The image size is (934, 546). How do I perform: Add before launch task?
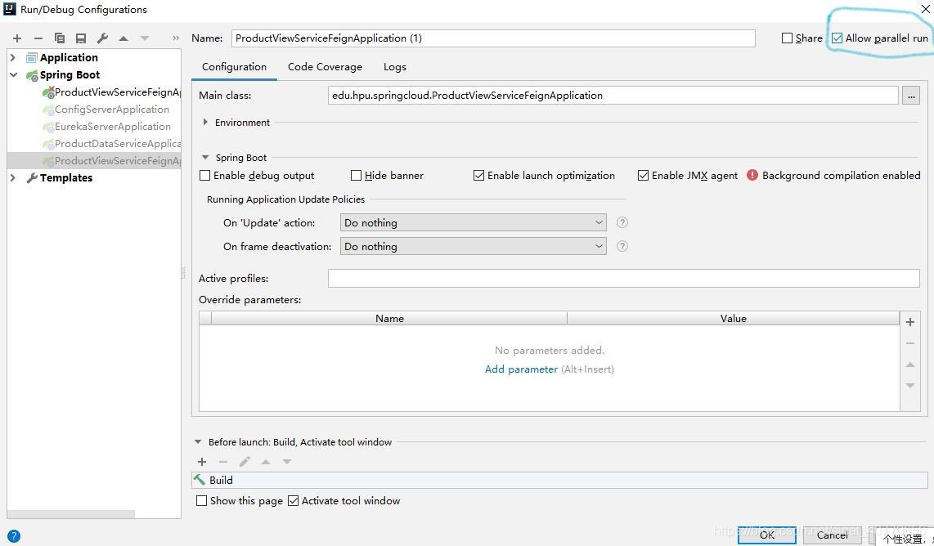click(202, 462)
